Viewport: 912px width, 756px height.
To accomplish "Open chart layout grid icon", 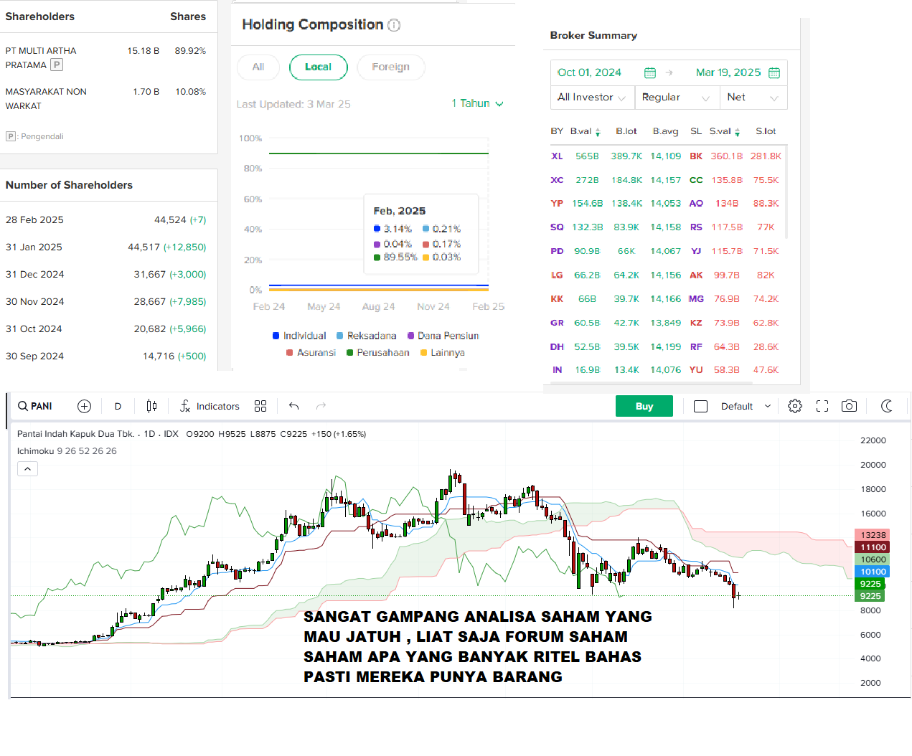I will click(260, 406).
